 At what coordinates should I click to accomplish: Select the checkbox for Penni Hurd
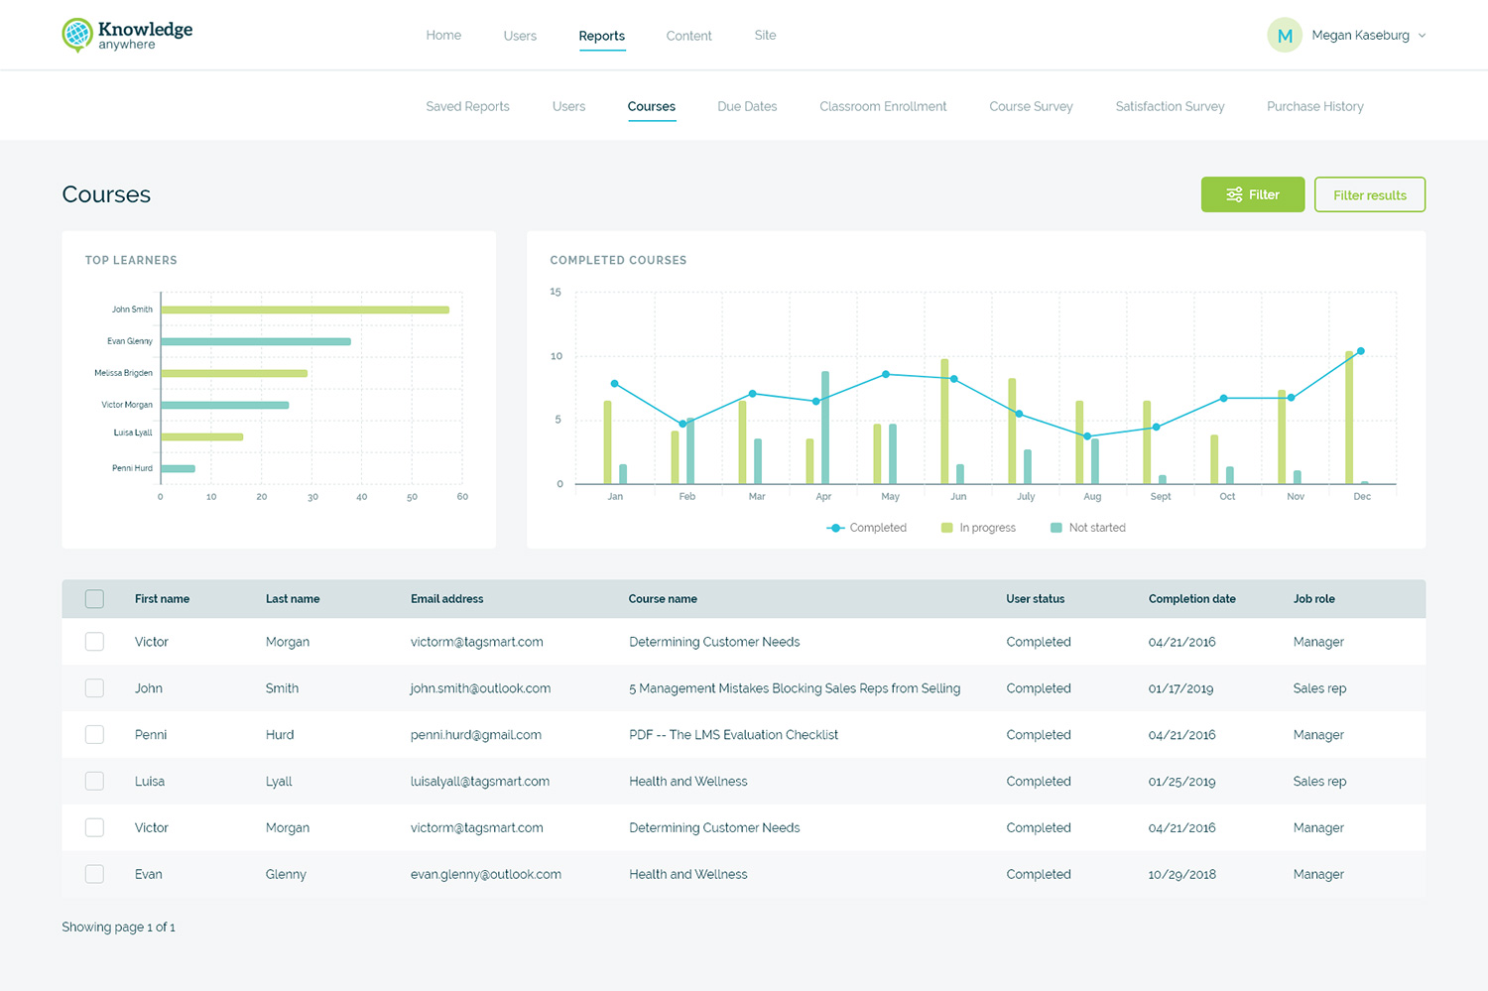94,735
